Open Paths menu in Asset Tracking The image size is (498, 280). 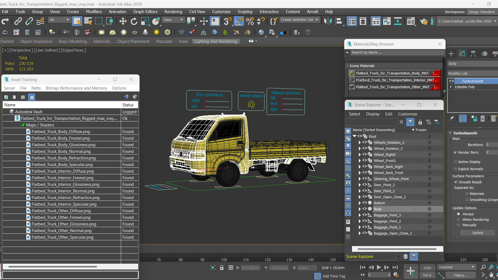click(36, 88)
